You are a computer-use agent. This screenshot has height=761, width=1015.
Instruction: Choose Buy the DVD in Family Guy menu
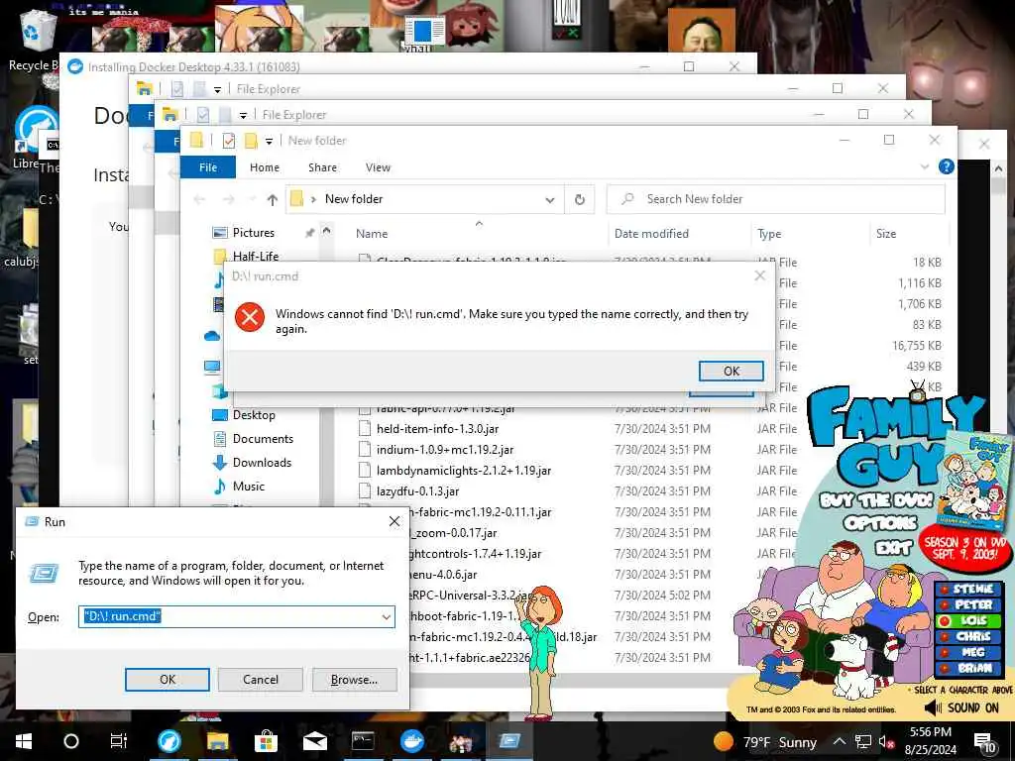pos(876,500)
